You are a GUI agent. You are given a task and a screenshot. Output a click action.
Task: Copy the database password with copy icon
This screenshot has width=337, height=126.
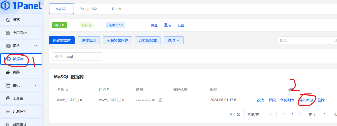(x=160, y=100)
